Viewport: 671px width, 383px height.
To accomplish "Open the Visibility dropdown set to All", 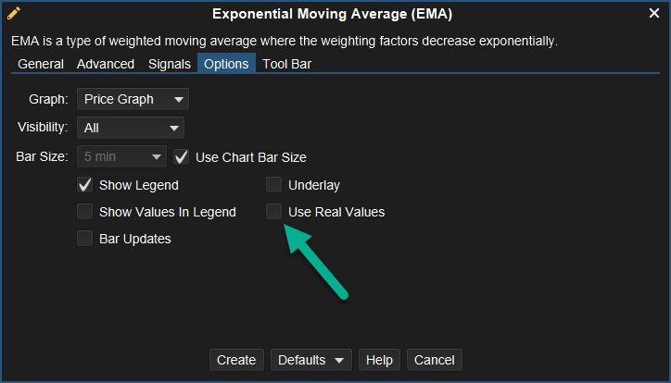I will [x=130, y=128].
